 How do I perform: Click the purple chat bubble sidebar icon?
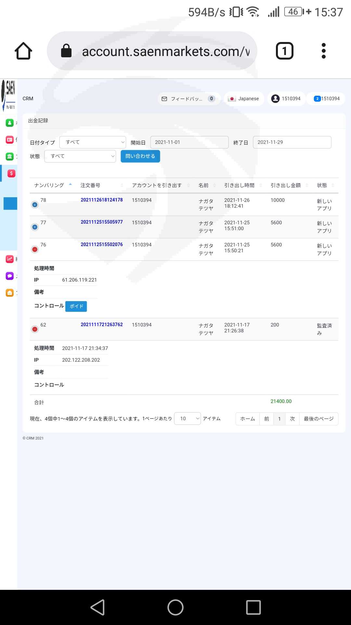point(10,276)
